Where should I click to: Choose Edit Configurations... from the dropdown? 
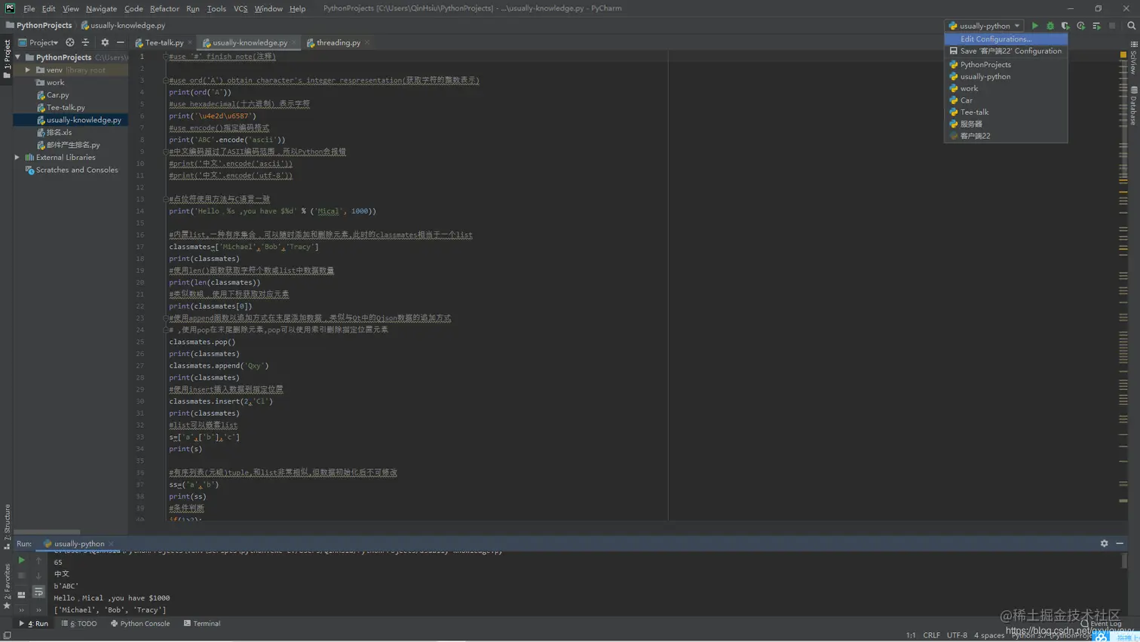point(1006,39)
